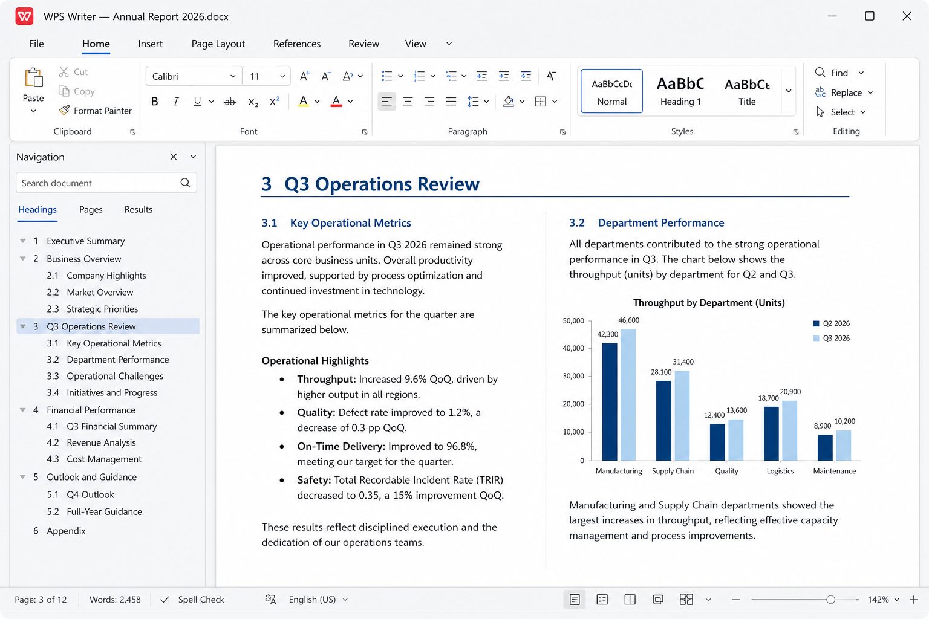Switch to outline view in status bar
Image resolution: width=929 pixels, height=619 pixels.
(x=602, y=600)
